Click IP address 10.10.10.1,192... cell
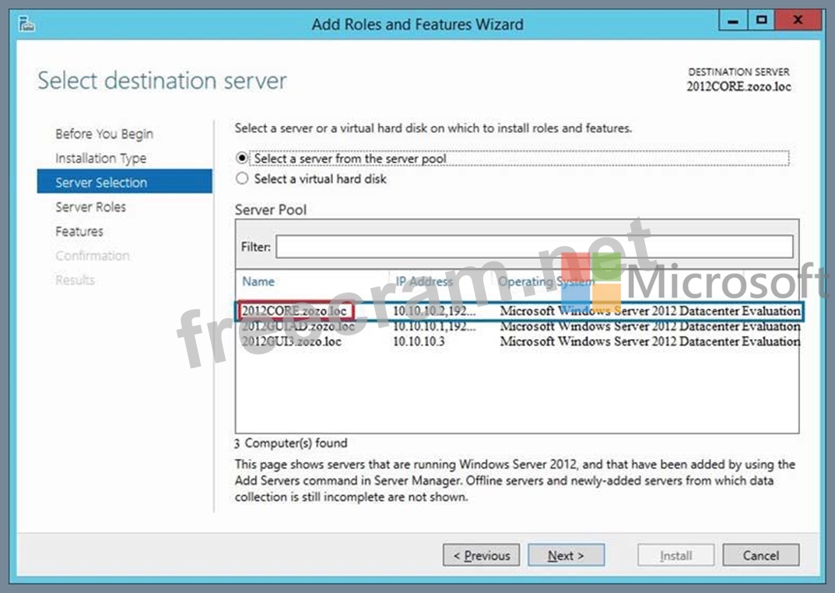 [434, 326]
